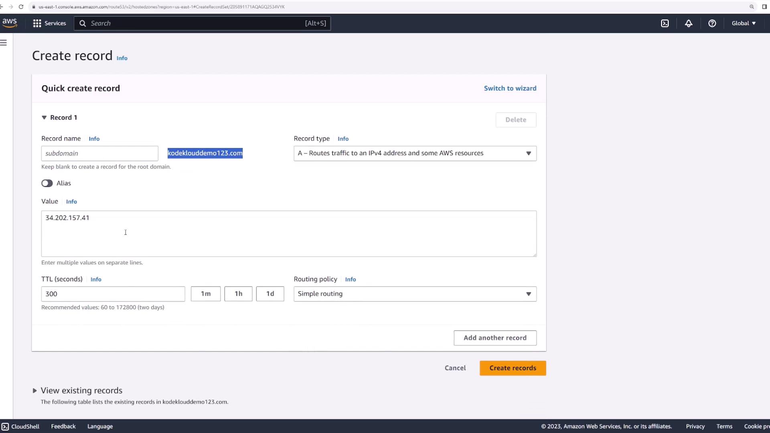
Task: Open the notifications bell
Action: click(688, 23)
